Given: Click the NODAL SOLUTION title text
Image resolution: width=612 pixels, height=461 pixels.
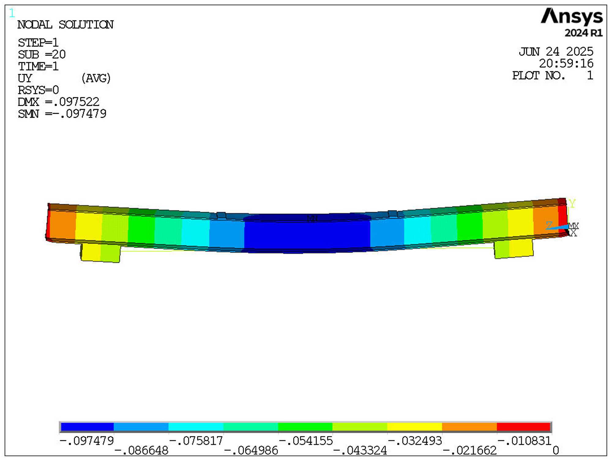Looking at the screenshot, I should point(65,25).
